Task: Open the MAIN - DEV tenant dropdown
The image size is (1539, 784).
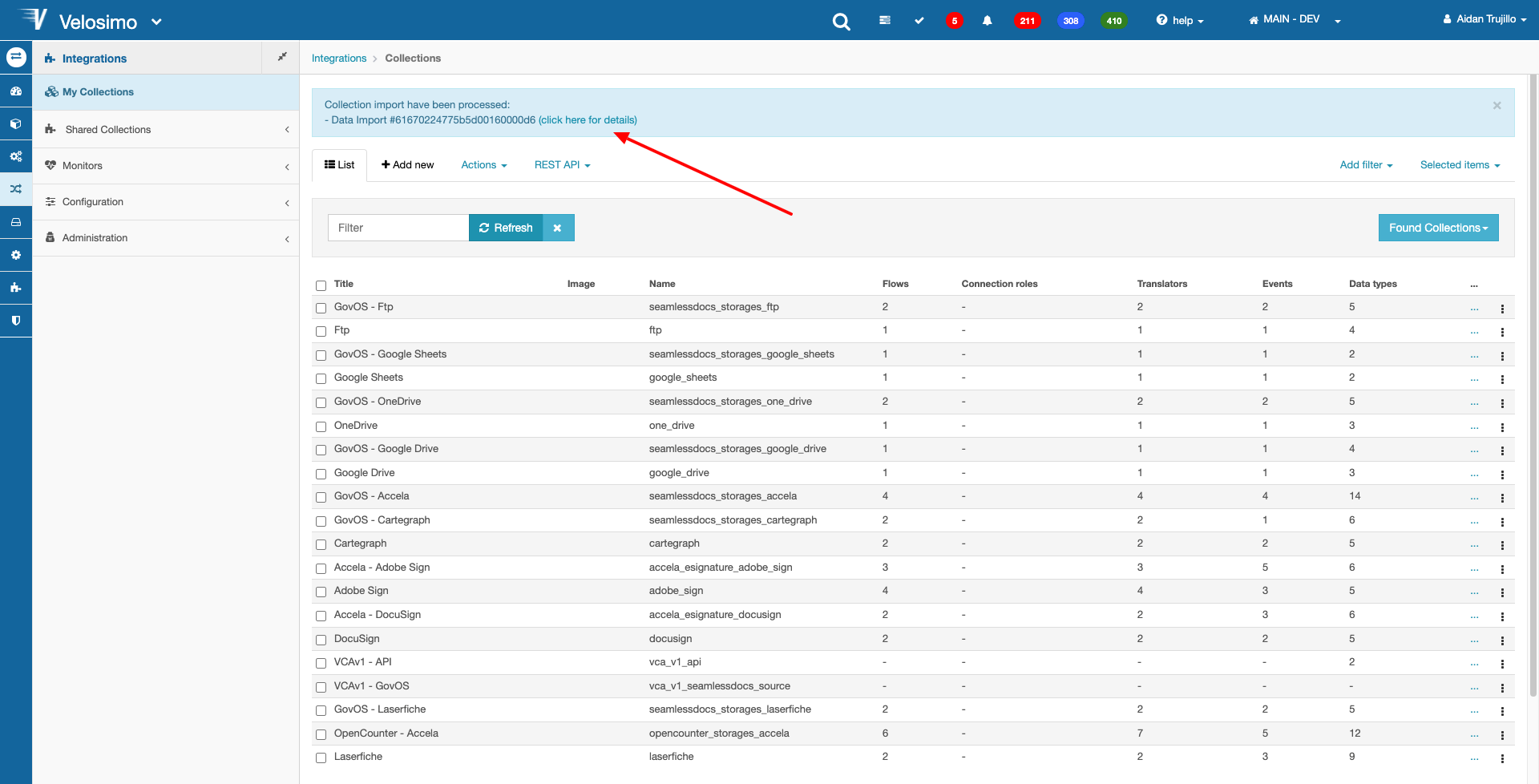Action: (1295, 20)
